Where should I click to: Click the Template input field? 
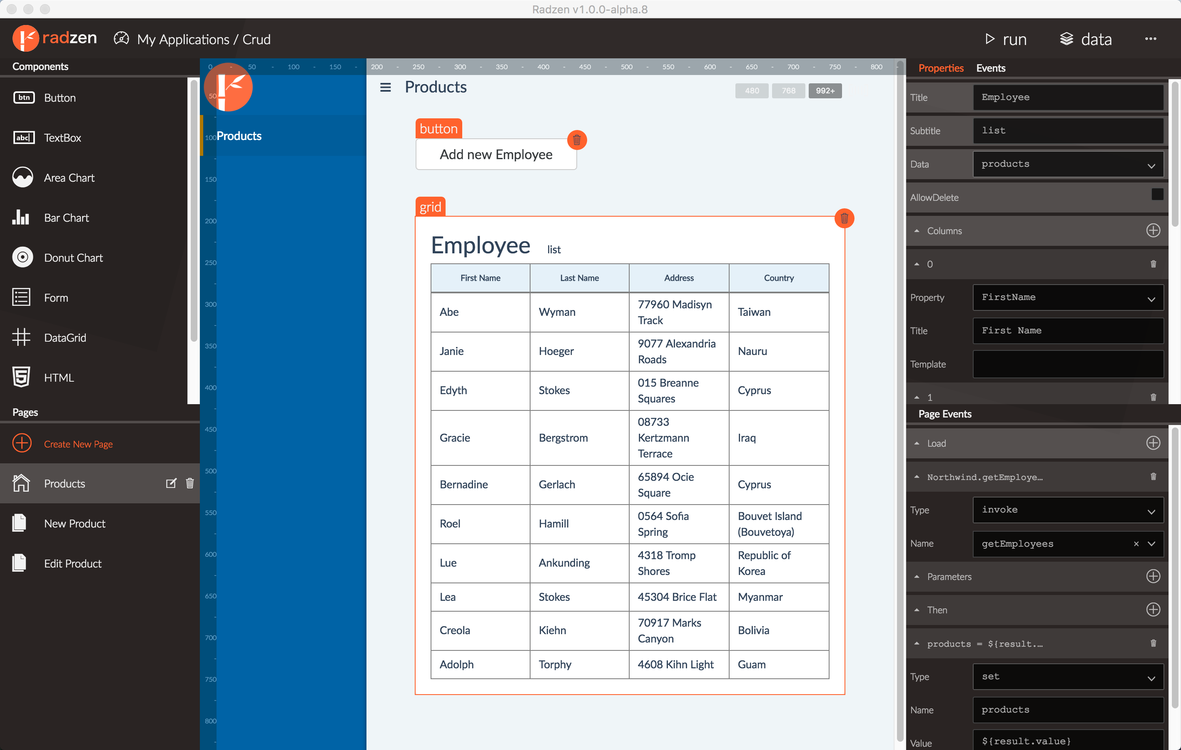(x=1068, y=364)
